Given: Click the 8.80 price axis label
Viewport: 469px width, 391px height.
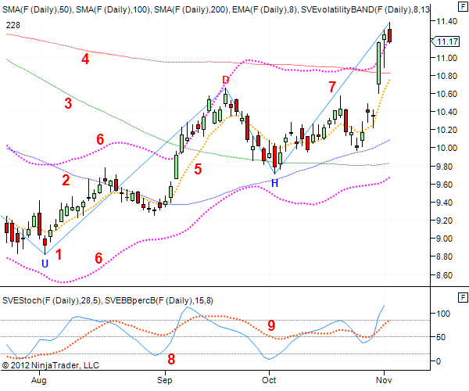Looking at the screenshot, I should pyautogui.click(x=445, y=256).
